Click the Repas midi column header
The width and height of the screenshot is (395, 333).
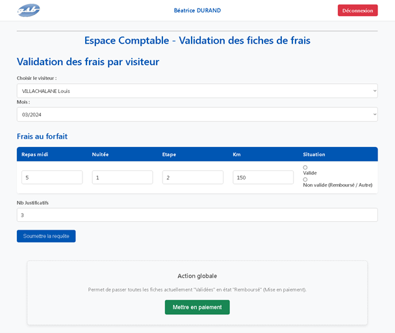pos(35,154)
